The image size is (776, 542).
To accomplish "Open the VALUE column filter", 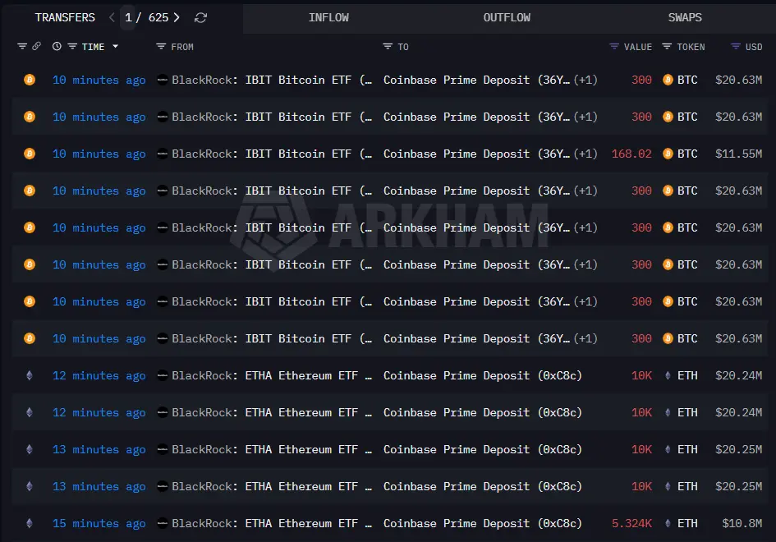I will [x=614, y=47].
